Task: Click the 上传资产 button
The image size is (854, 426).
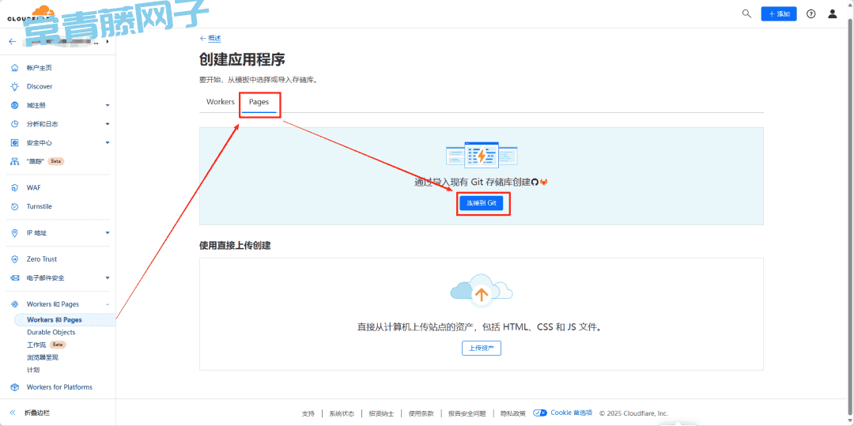Action: [x=482, y=349]
